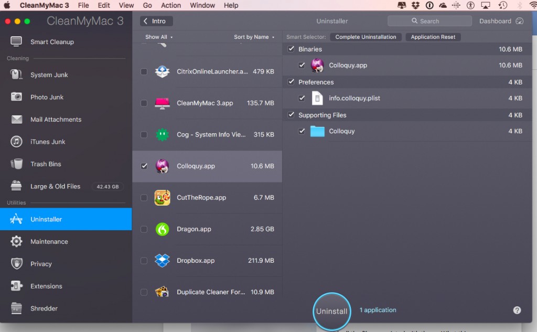Click the Extensions icon
537x332 pixels.
click(16, 286)
